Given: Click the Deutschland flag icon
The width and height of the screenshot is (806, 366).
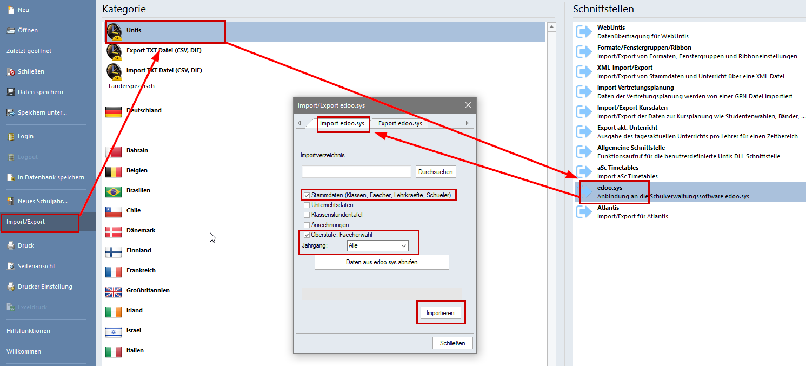Looking at the screenshot, I should coord(114,112).
